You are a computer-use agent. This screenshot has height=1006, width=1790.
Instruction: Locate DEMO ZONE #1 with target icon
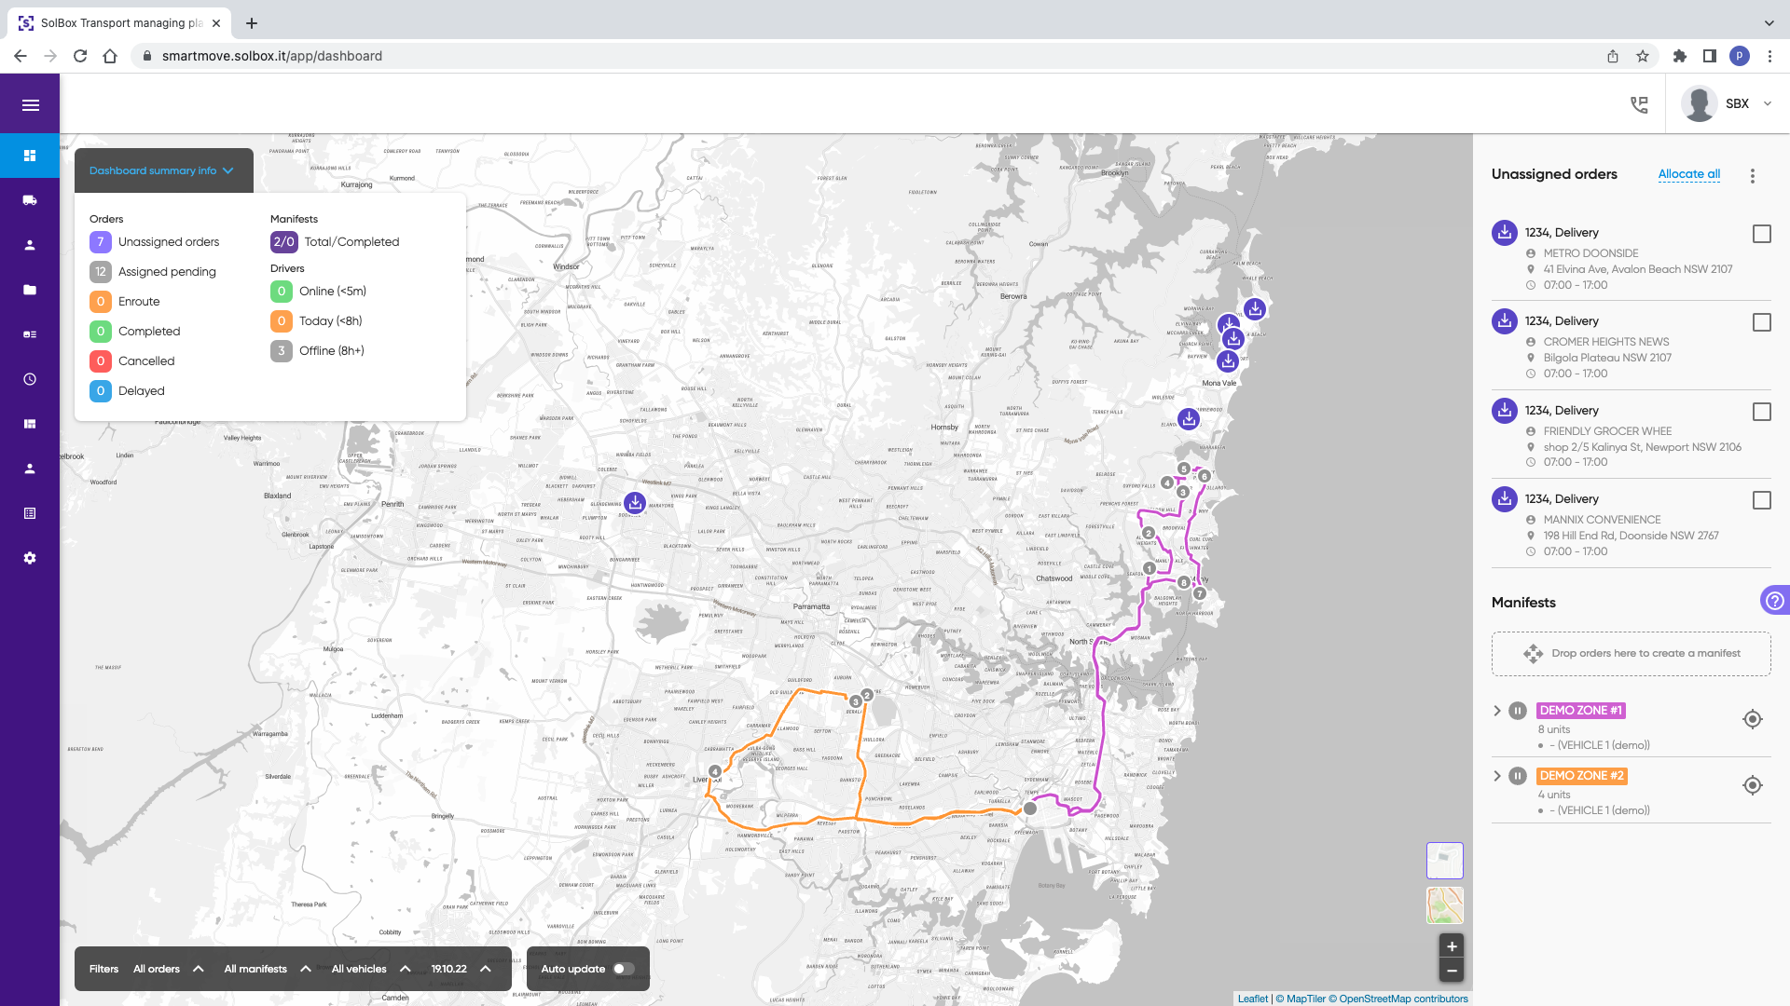click(x=1752, y=719)
